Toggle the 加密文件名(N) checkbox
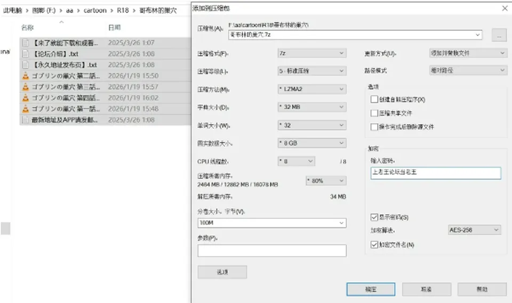The image size is (512, 303). coord(374,244)
